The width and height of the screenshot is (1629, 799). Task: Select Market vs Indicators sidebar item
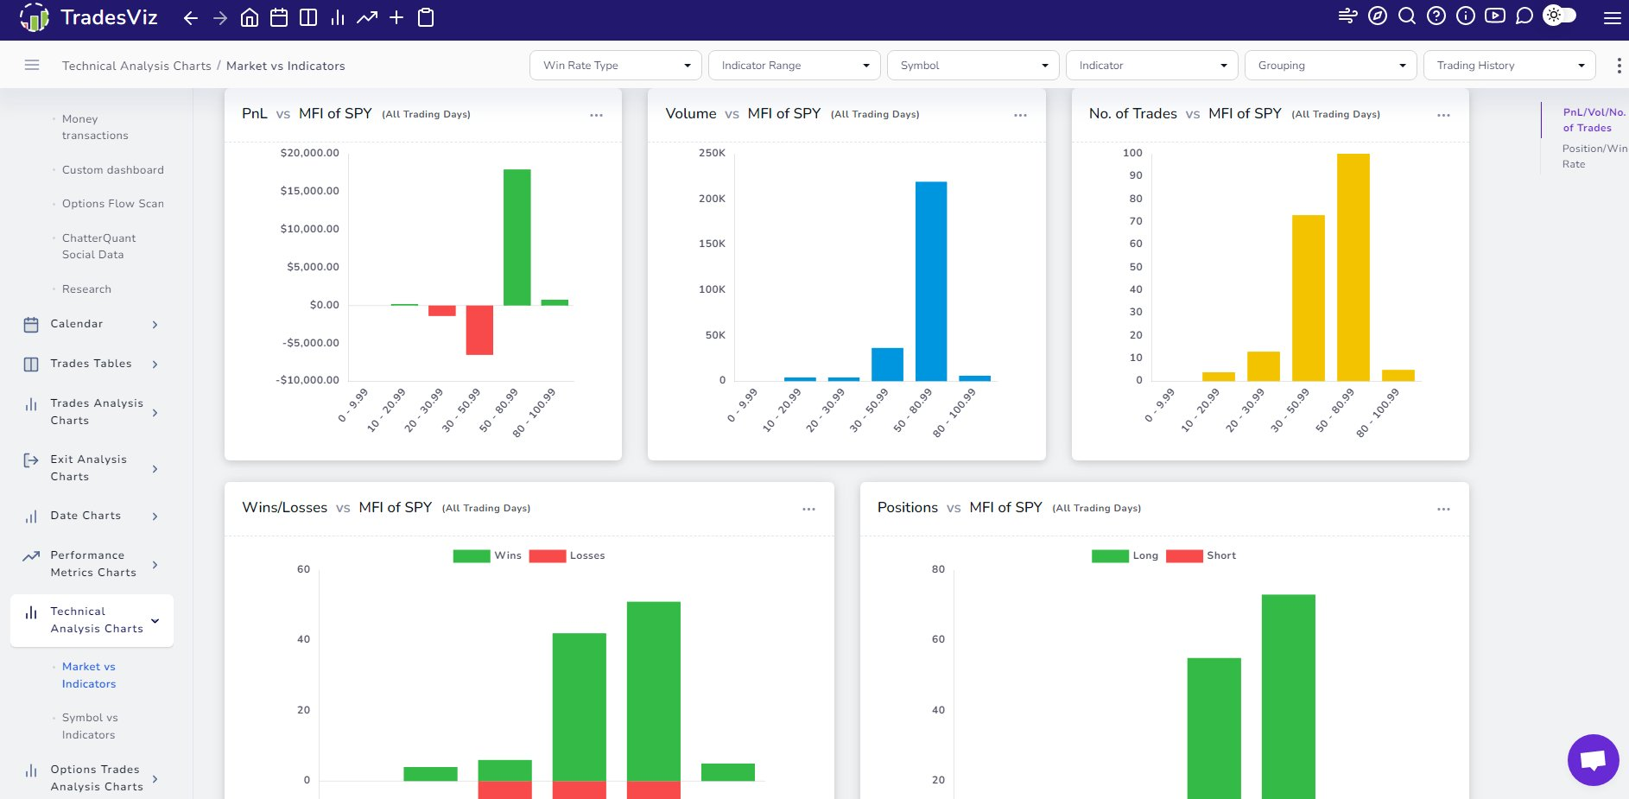pyautogui.click(x=89, y=675)
